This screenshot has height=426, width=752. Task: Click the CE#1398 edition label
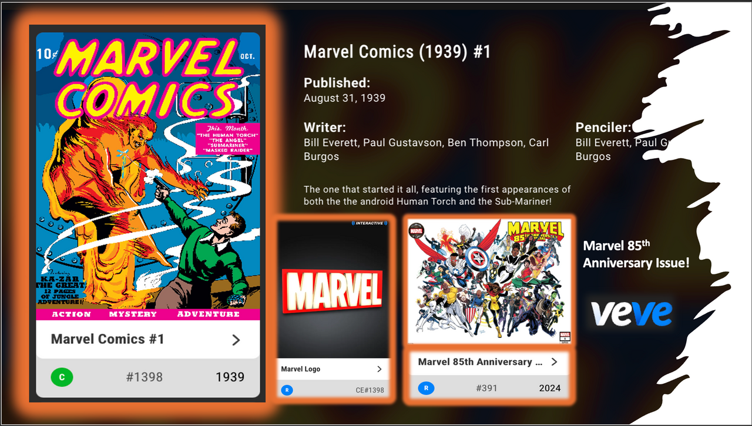pos(370,390)
